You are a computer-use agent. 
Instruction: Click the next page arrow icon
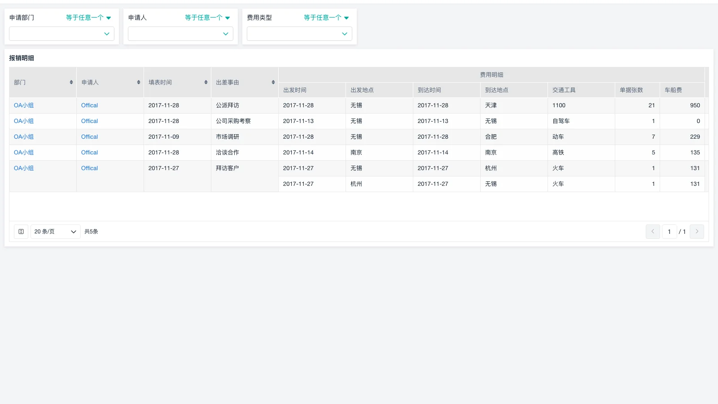696,231
